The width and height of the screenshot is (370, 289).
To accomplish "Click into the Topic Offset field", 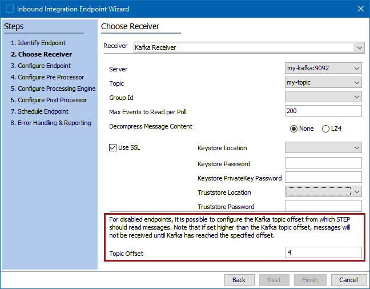I will 323,252.
